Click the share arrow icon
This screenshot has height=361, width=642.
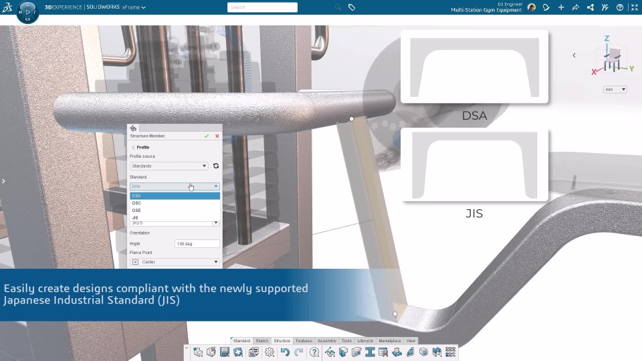[575, 7]
